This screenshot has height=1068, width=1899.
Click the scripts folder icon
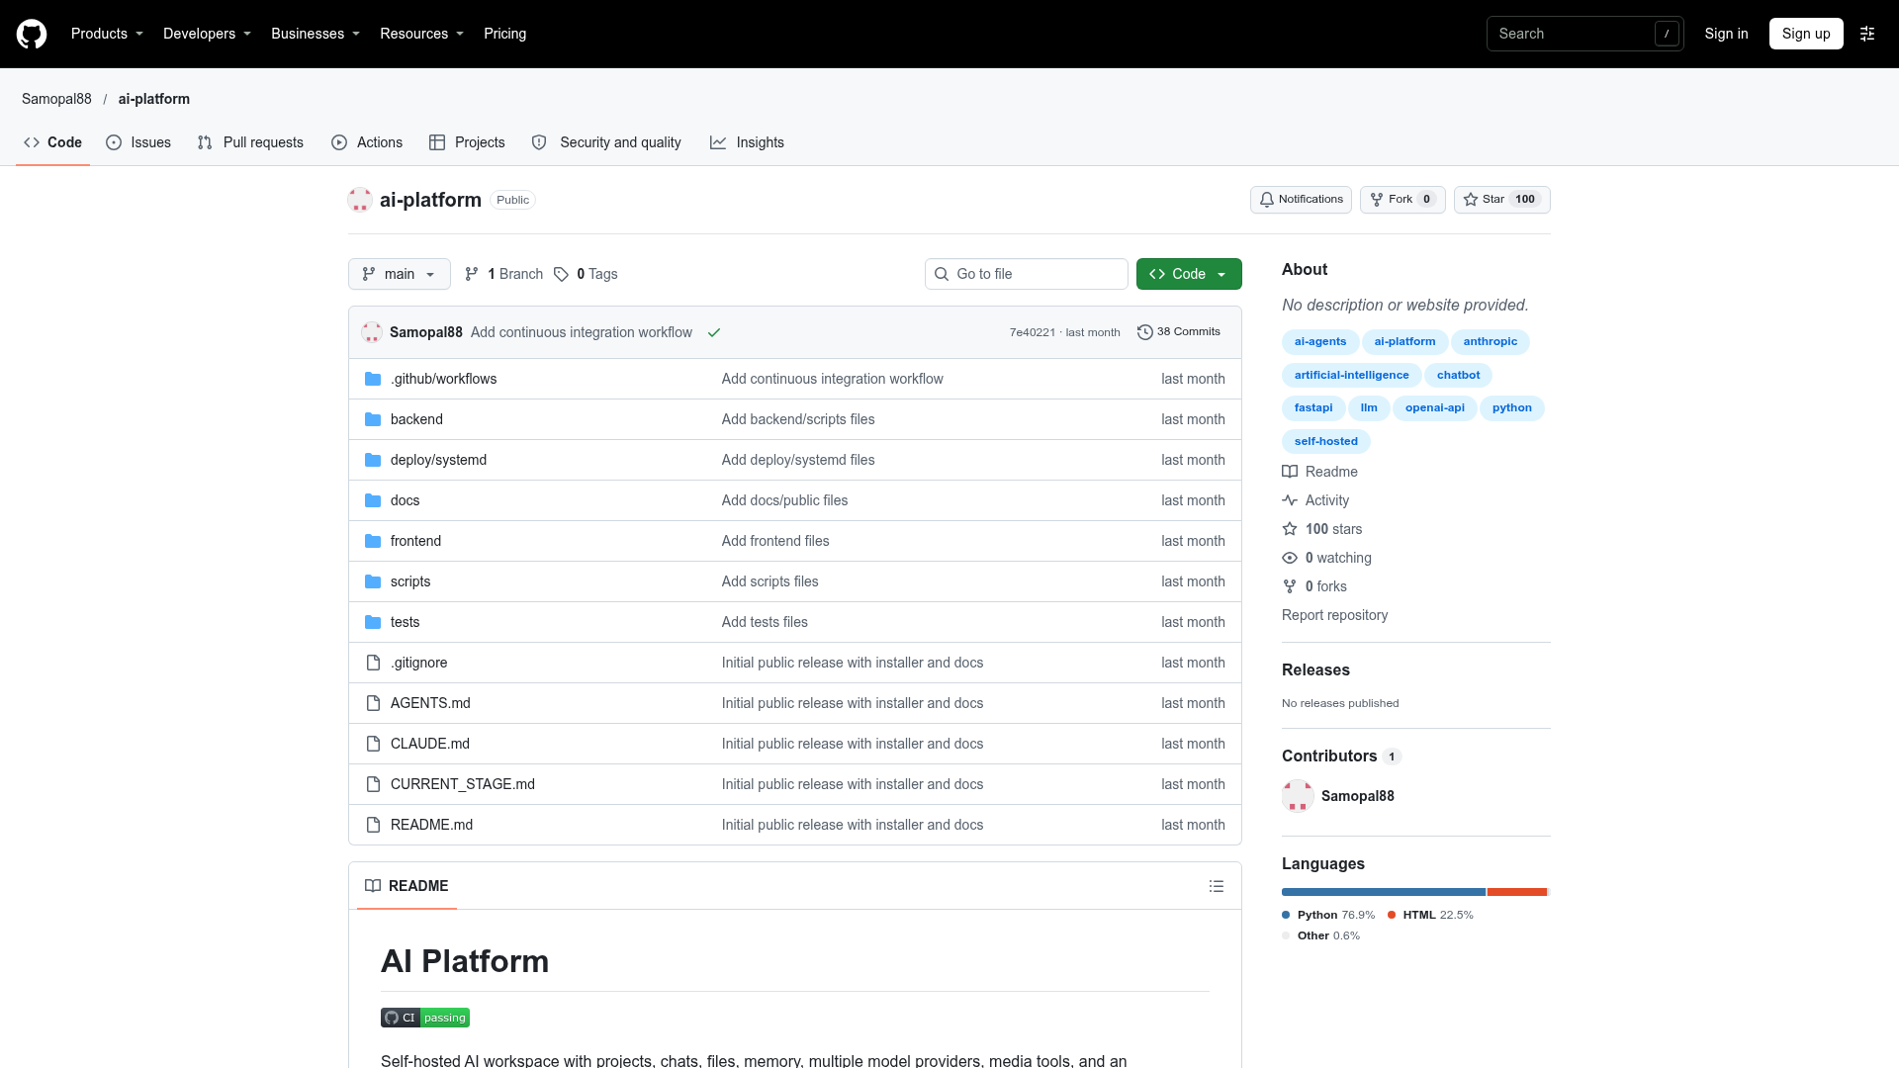point(373,581)
